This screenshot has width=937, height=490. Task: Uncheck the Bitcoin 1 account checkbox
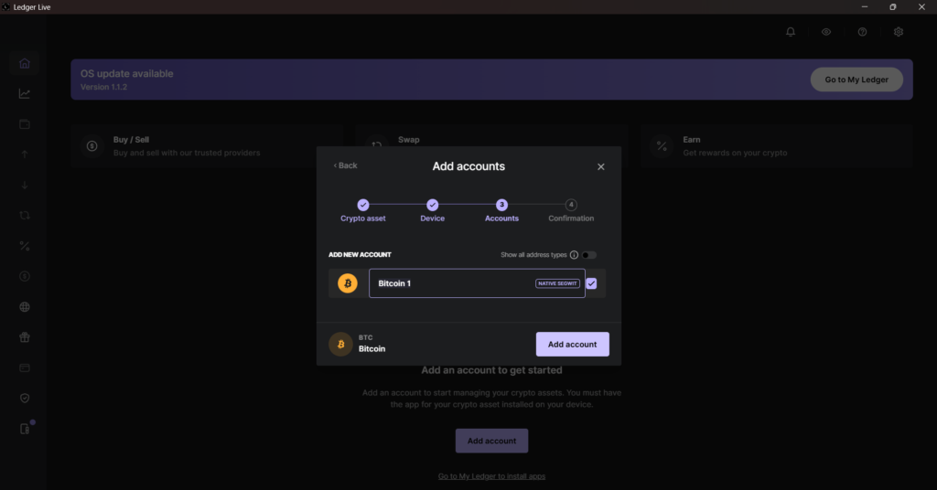point(591,283)
